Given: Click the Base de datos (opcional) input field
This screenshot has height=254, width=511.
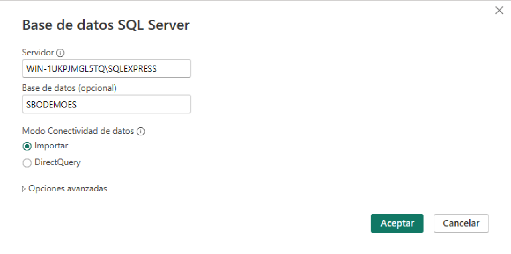Looking at the screenshot, I should click(106, 104).
